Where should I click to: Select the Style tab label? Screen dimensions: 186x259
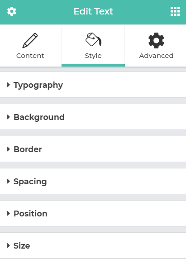pos(93,56)
